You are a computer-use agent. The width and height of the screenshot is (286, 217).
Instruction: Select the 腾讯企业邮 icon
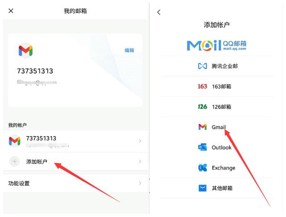tap(202, 66)
